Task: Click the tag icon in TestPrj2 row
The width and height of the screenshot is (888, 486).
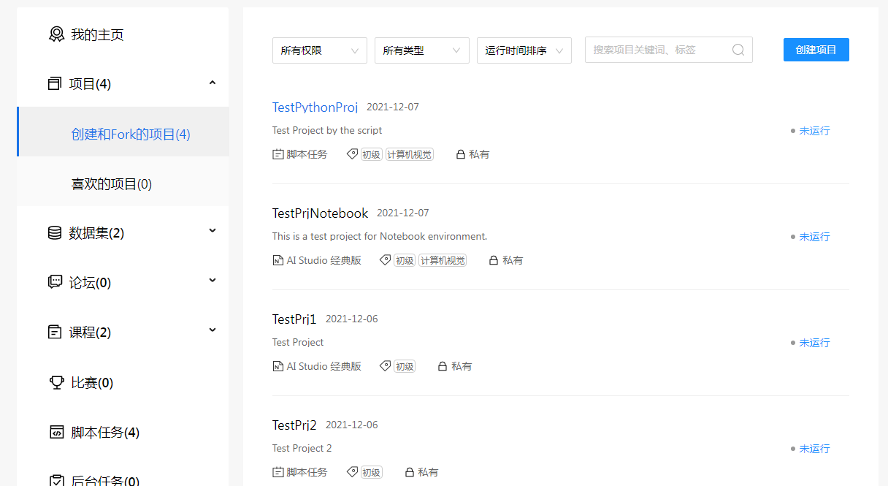Action: (x=352, y=472)
